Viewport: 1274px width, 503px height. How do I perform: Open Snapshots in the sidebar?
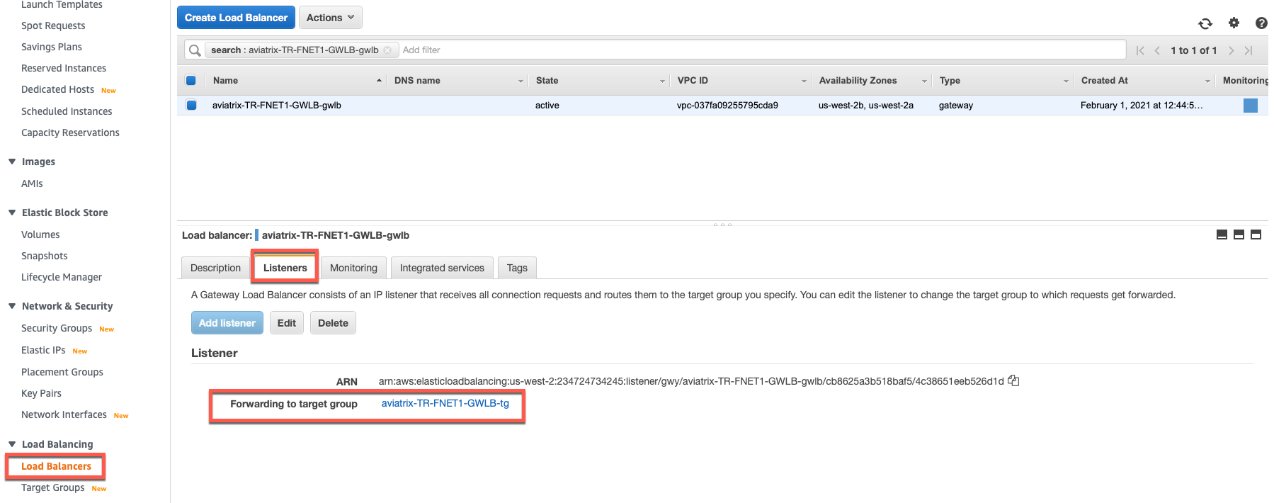(x=45, y=256)
